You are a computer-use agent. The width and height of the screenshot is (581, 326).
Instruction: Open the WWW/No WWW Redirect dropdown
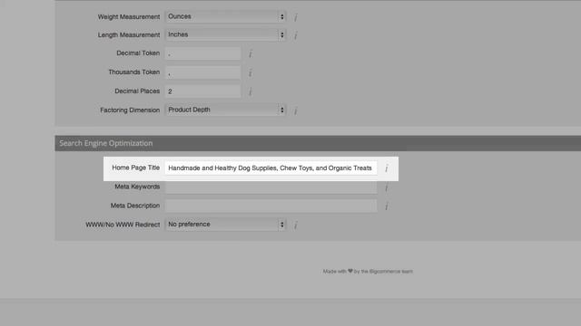[225, 225]
